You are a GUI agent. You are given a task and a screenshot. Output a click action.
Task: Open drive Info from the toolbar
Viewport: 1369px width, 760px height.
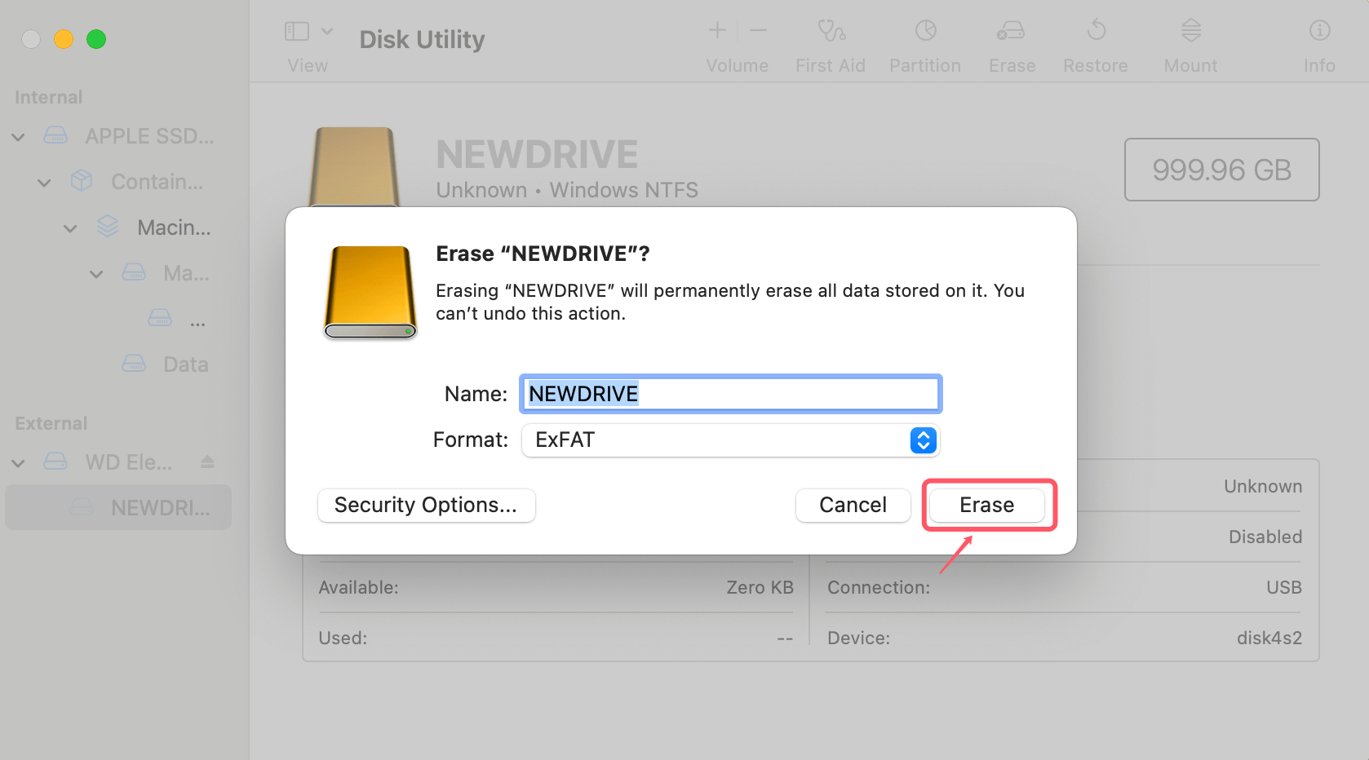coord(1319,41)
